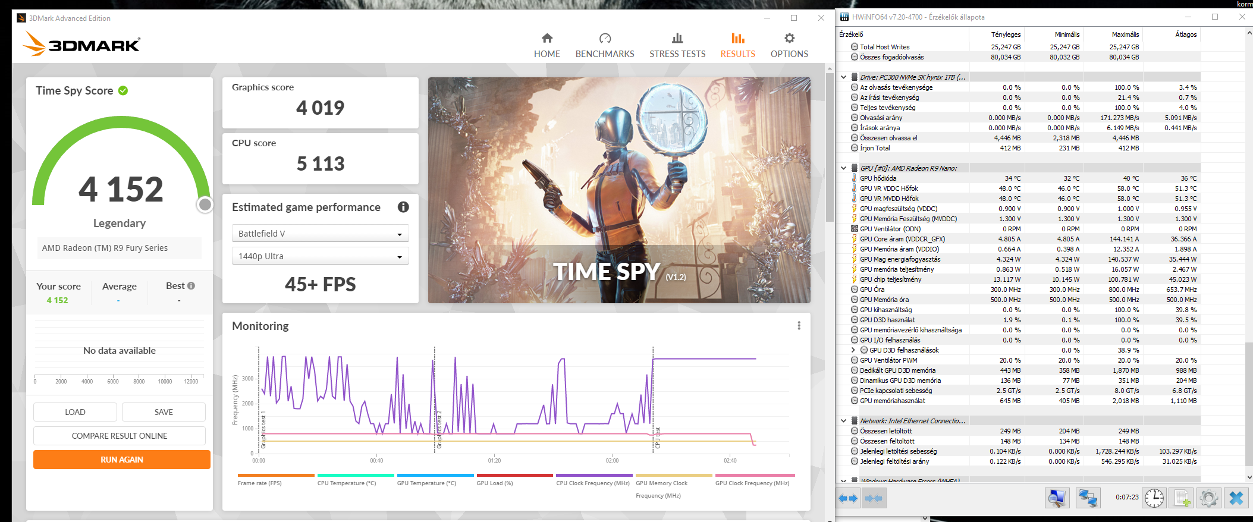Click the Time Spy preview image
The height and width of the screenshot is (522, 1253).
619,190
